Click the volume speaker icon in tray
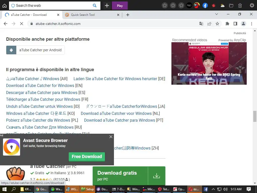 click(x=225, y=189)
